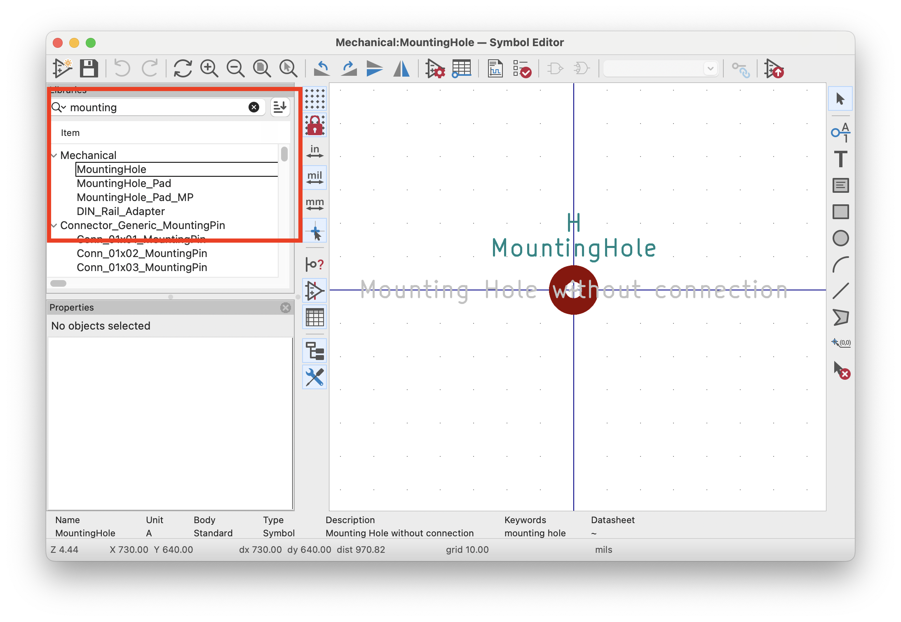This screenshot has height=622, width=901.
Task: Click the Save symbol icon
Action: [x=89, y=68]
